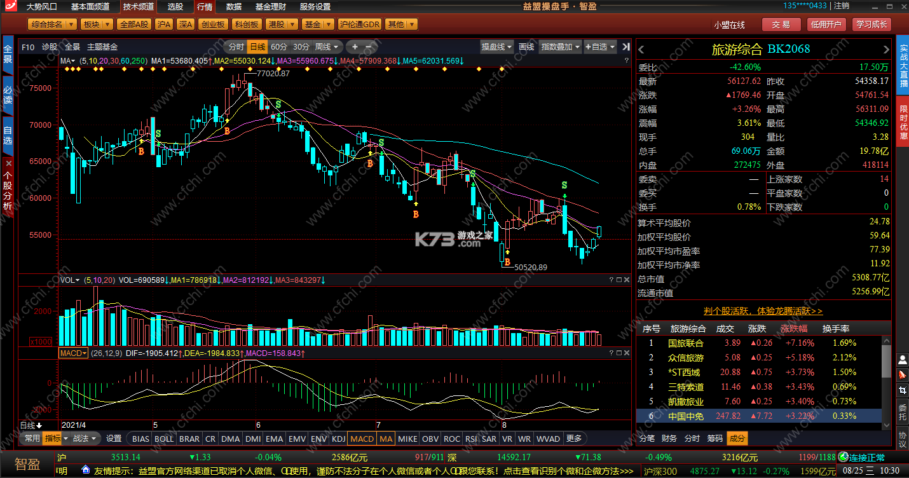The image size is (909, 478).
Task: Open the +自选 dropdown
Action: 601,47
